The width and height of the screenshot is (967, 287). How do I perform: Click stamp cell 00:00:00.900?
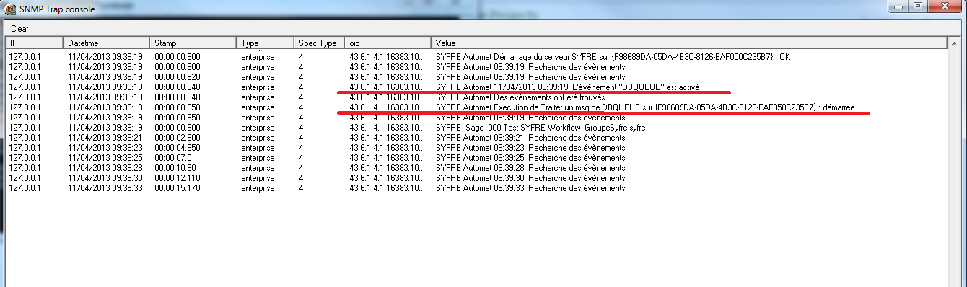(178, 127)
